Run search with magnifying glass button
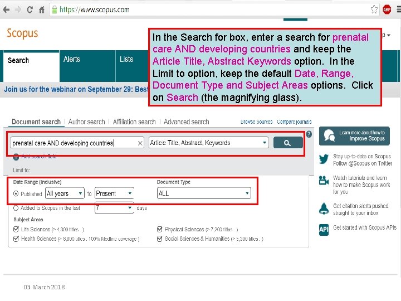Viewport: 401px width, 301px height. [x=288, y=143]
